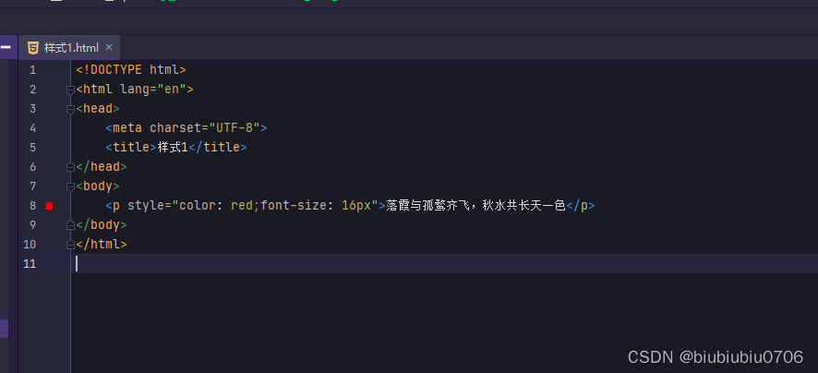The width and height of the screenshot is (818, 373).
Task: Collapse the head section fold marker
Action: tap(70, 109)
